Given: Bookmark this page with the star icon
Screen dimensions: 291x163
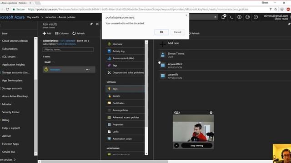Looking at the screenshot, I should (x=276, y=9).
